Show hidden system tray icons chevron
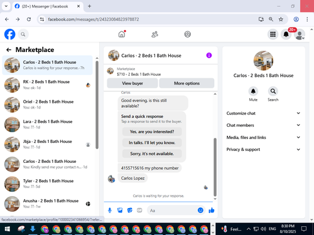Screen dimensions: 314x235 249,229
